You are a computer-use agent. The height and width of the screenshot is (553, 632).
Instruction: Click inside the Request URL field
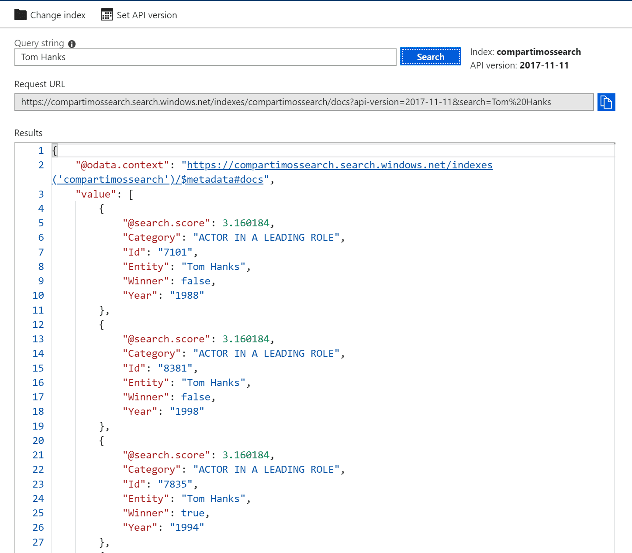(x=304, y=102)
